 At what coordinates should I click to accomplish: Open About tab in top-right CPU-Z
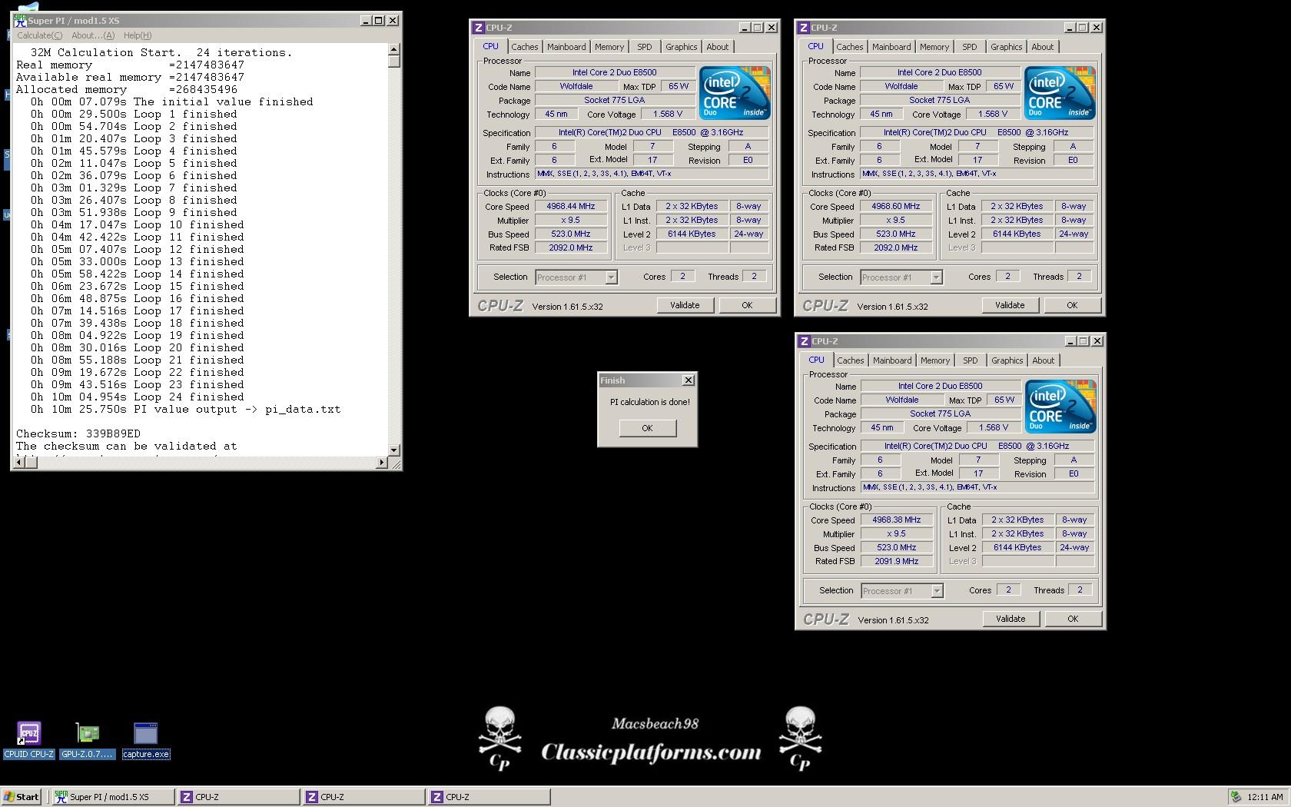(1043, 47)
